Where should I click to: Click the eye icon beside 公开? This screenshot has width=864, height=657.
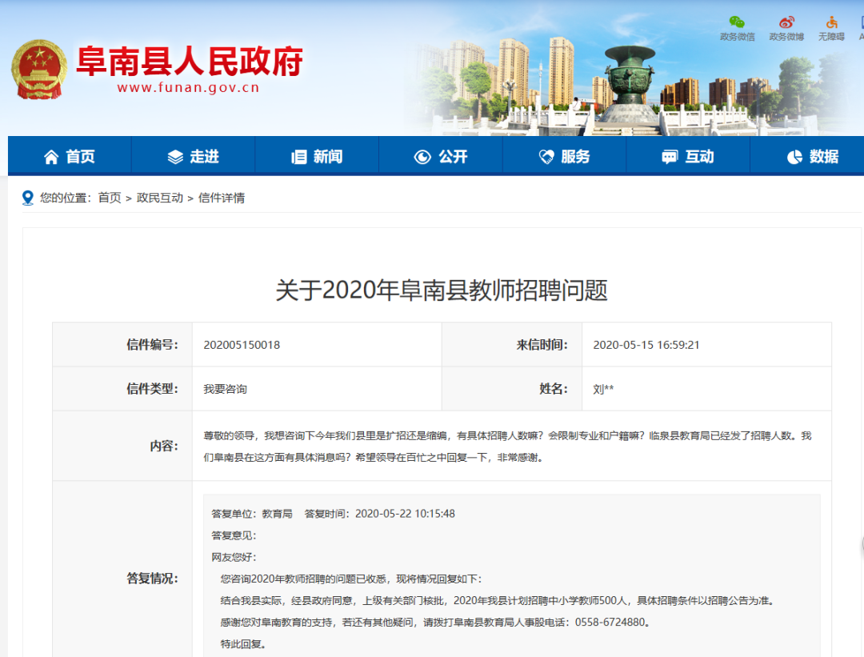(x=422, y=157)
